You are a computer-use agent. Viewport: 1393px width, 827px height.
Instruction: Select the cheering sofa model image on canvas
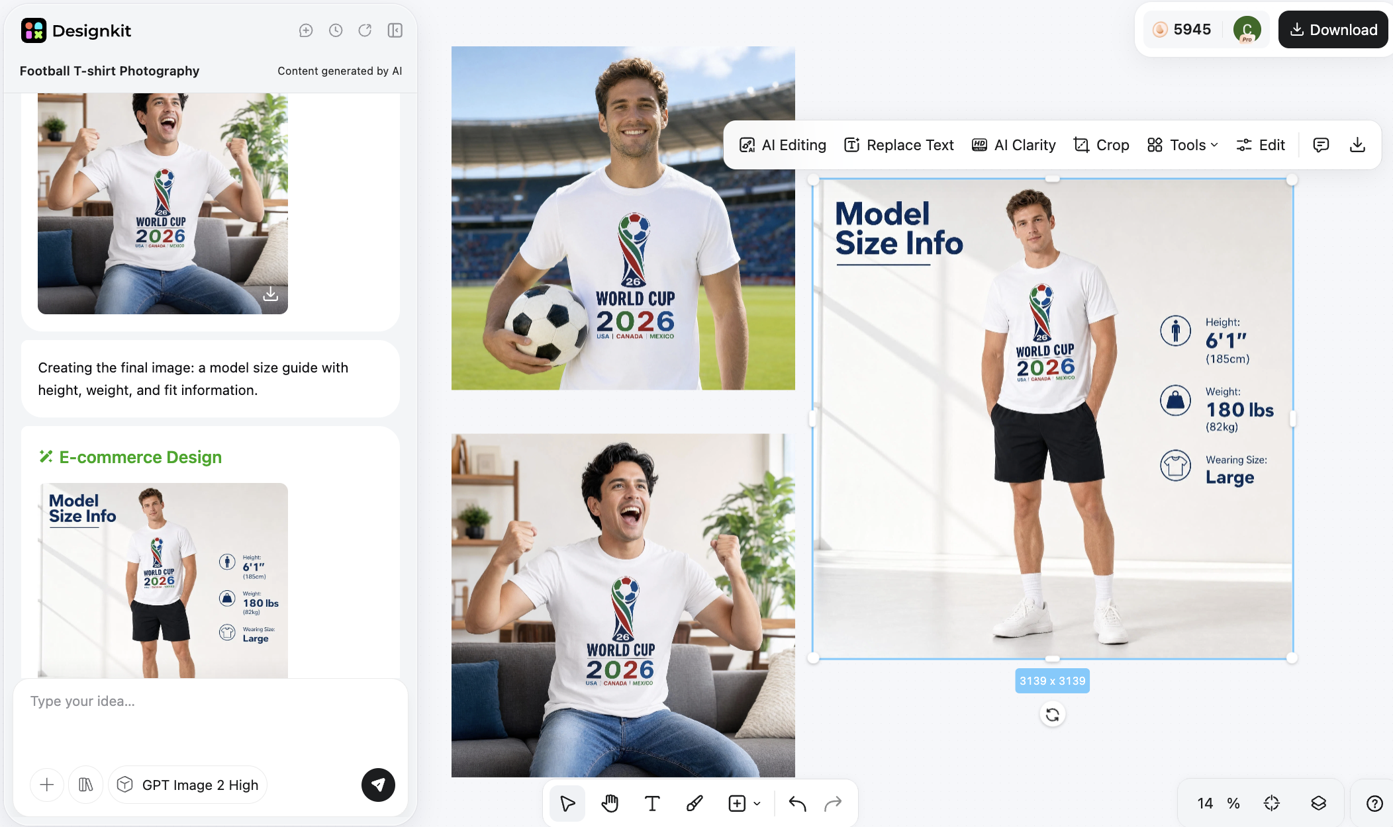(x=623, y=605)
